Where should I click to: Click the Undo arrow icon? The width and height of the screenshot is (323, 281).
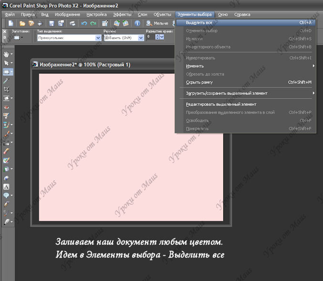point(84,23)
